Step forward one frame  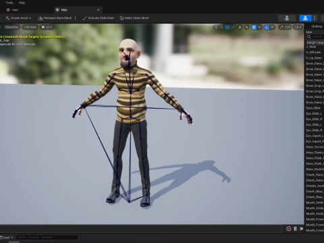click(x=301, y=229)
